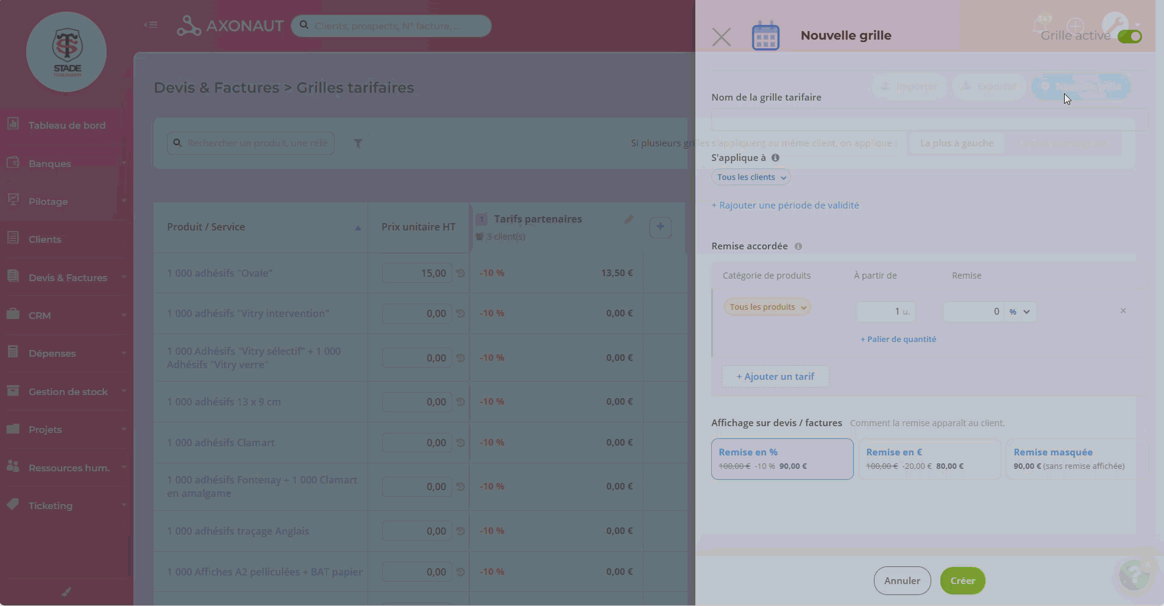Click the calendar icon beside Nouvelle grille
Image resolution: width=1164 pixels, height=606 pixels.
tap(765, 36)
